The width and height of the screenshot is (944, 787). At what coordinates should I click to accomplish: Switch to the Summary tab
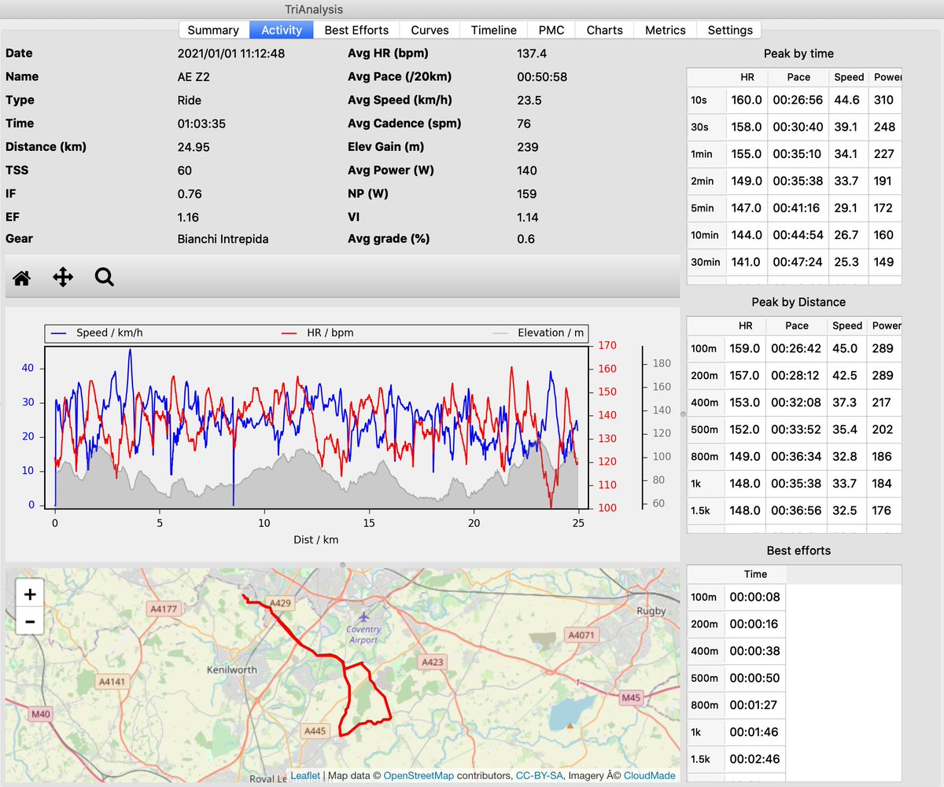tap(213, 30)
